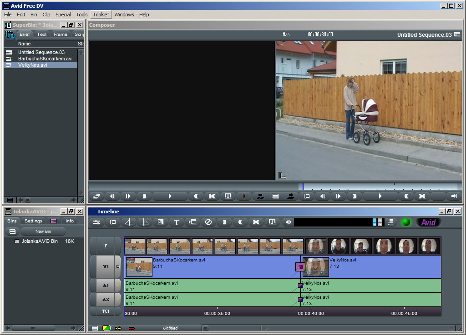This screenshot has width=466, height=335.
Task: Toggle A1 track speaker monitor
Action: [118, 286]
